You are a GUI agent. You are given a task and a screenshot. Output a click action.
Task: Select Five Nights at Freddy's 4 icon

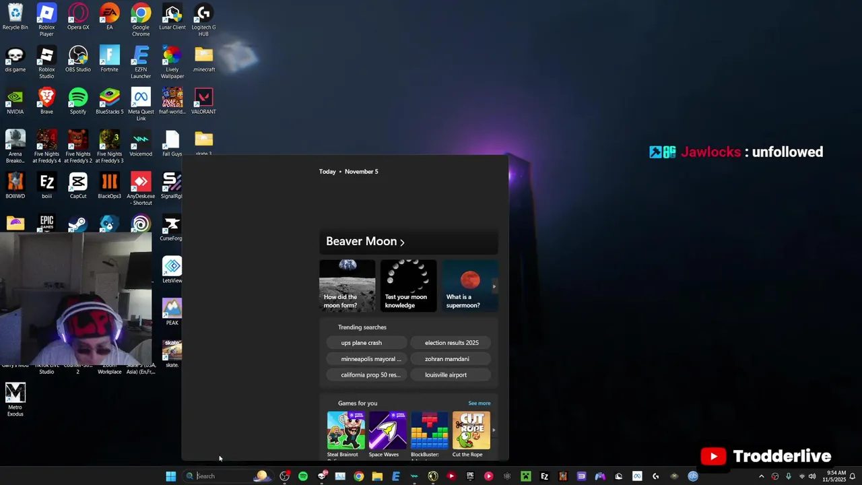point(46,147)
